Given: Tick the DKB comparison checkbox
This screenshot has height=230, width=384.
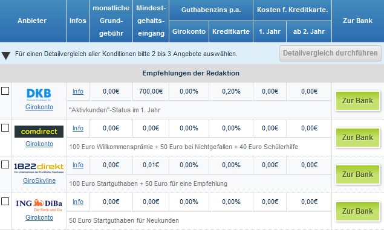Looking at the screenshot, I should [5, 91].
